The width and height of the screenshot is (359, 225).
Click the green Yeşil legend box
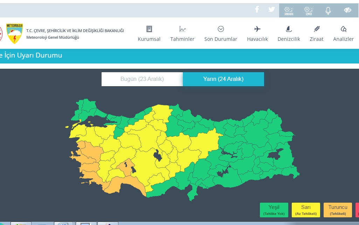click(274, 210)
